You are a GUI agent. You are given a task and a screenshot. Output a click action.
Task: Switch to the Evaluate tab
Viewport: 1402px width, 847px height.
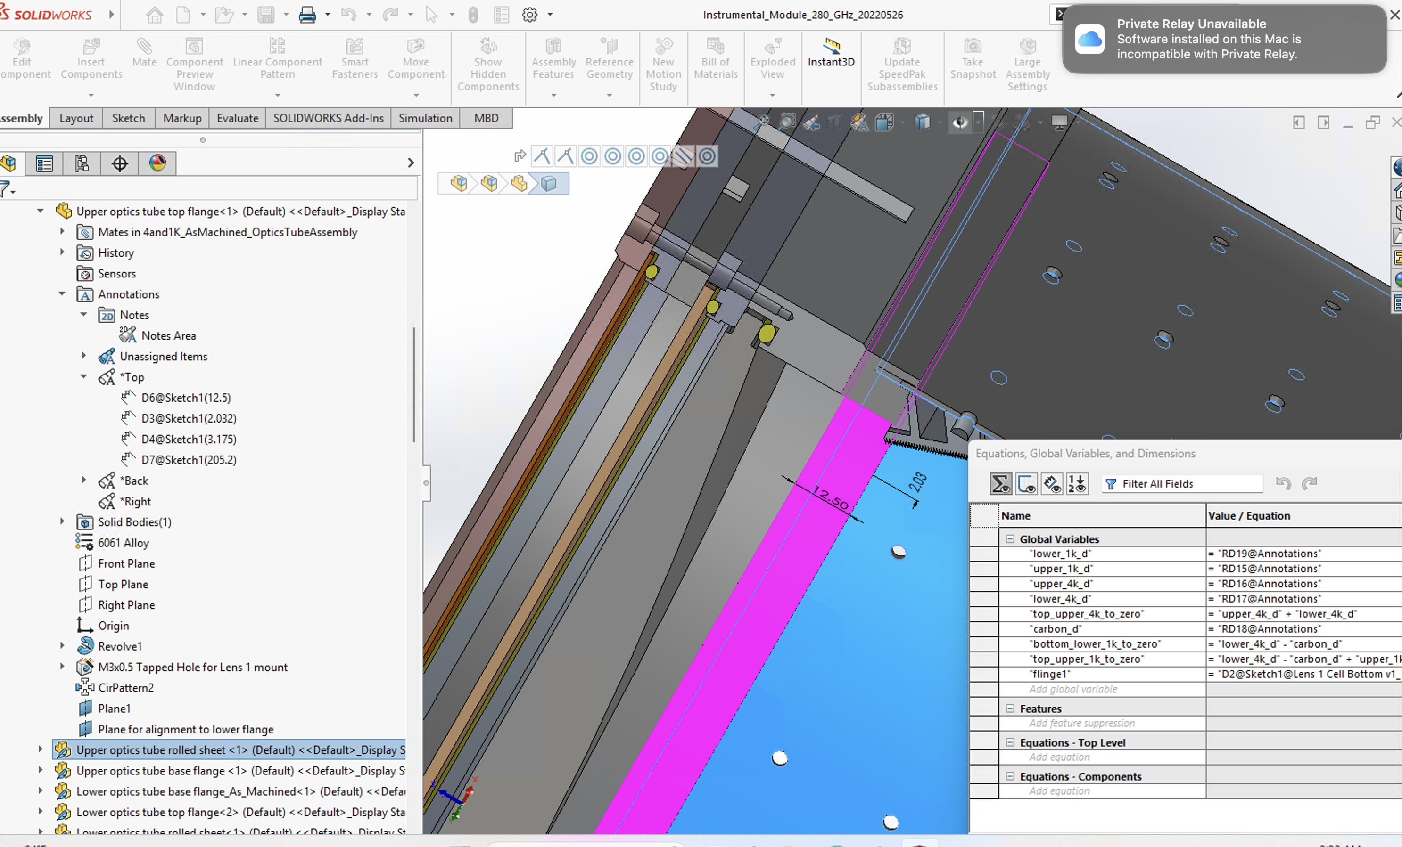tap(237, 118)
